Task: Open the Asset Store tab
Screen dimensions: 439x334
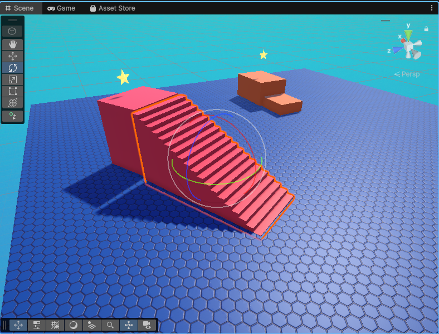Action: tap(113, 8)
